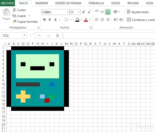Screen dimensions: 155x132
Task: Select row 10 header
Action: pyautogui.click(x=3, y=84)
